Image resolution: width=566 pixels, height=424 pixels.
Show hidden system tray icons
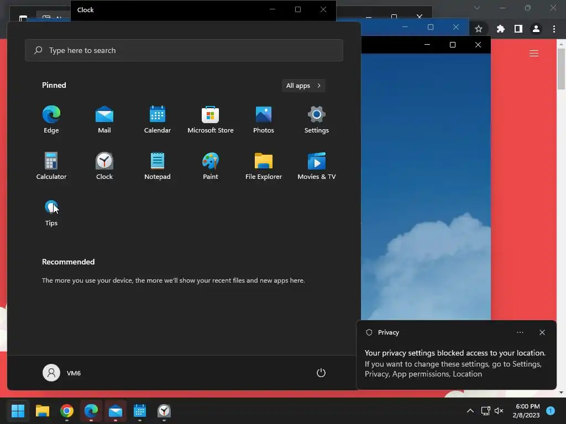(x=470, y=411)
